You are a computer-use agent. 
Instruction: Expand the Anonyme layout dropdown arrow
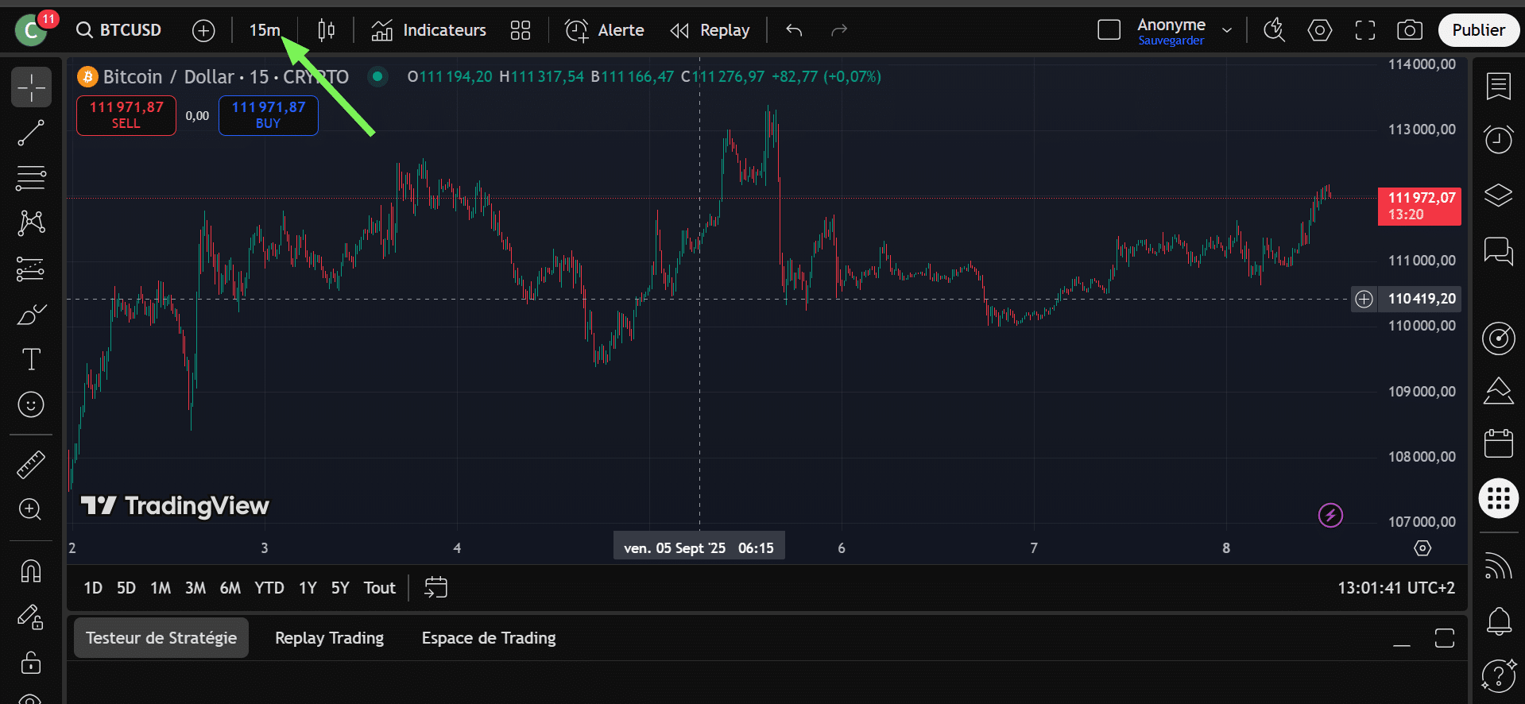pos(1227,30)
